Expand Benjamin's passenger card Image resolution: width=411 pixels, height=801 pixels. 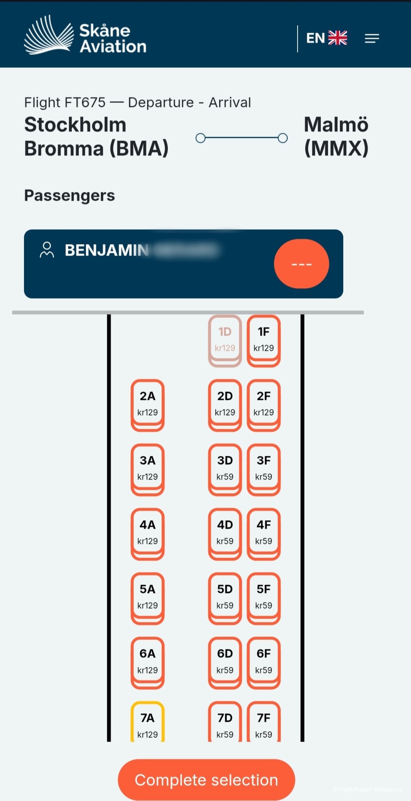click(x=184, y=264)
